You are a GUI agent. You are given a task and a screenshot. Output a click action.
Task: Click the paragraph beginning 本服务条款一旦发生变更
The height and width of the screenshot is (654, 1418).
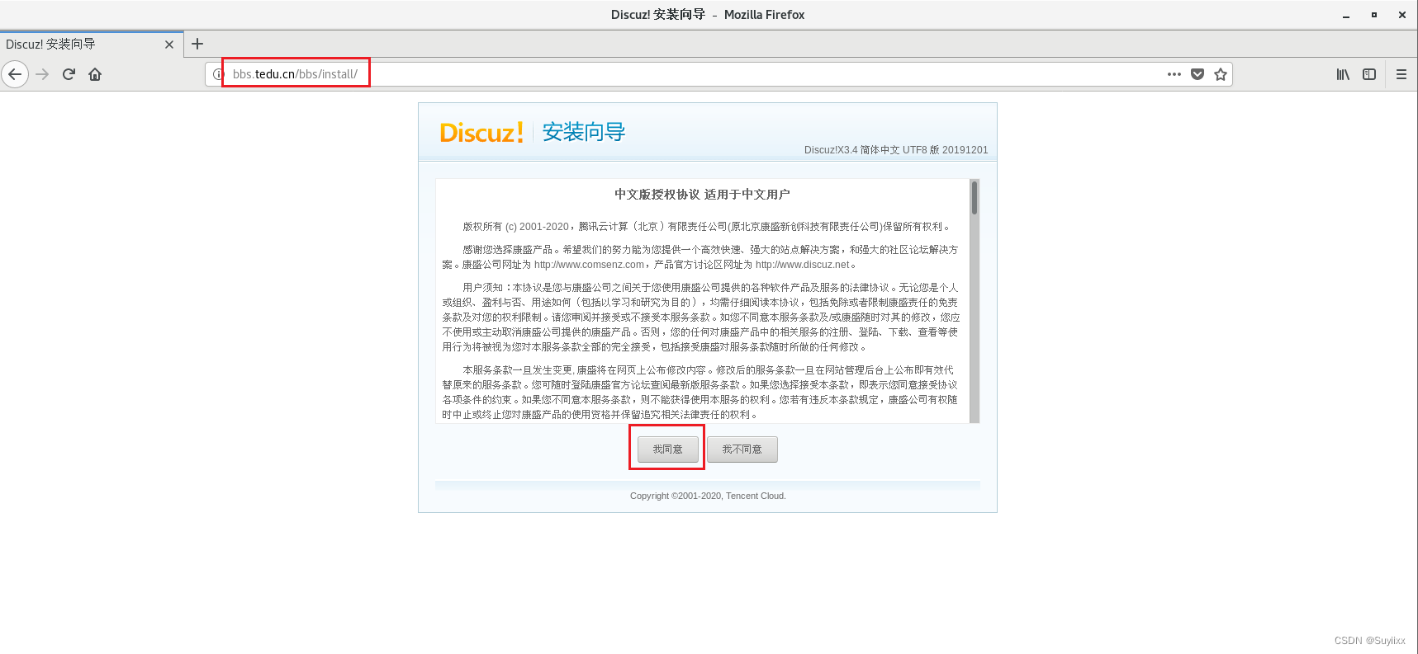(700, 393)
